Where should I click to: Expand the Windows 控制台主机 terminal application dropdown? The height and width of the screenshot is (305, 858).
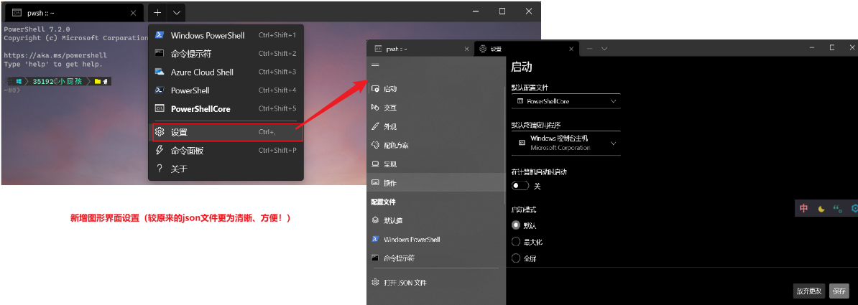[566, 144]
